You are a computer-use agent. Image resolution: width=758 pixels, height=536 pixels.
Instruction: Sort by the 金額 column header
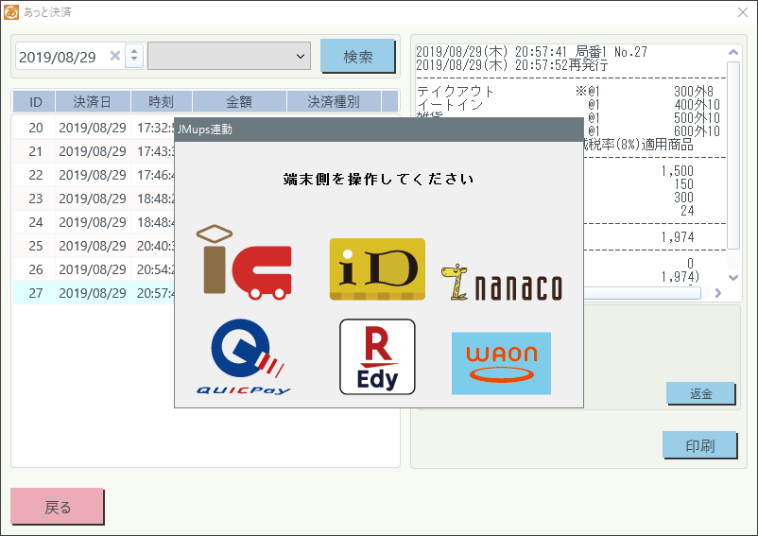238,102
